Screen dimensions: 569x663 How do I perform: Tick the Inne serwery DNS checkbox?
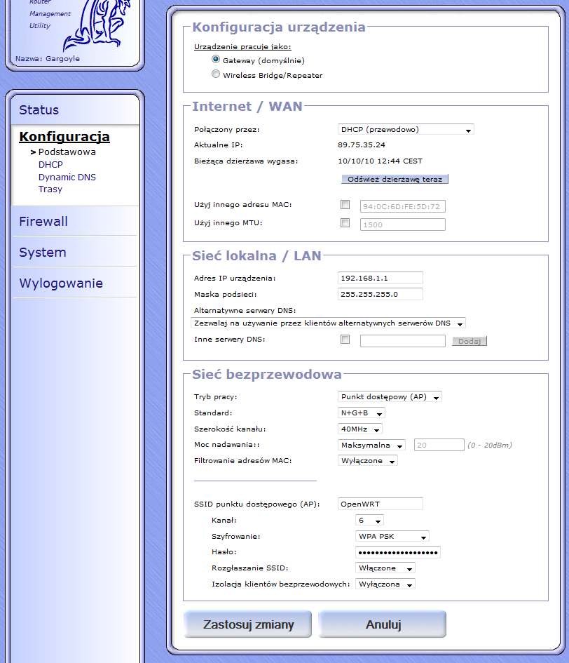[345, 340]
